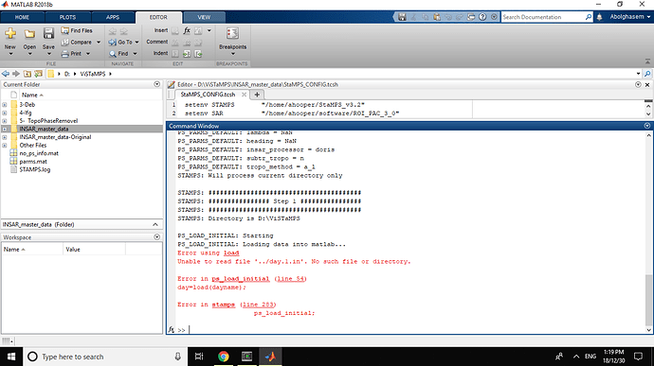Click the back navigation arrow
Viewport: 654px width, 366px height.
tap(6, 74)
